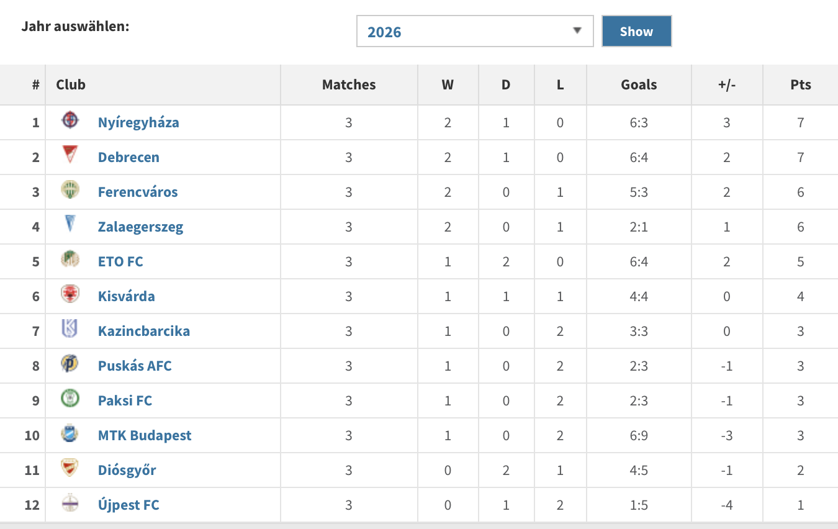The height and width of the screenshot is (529, 838).
Task: Open the year selection dropdown showing 2026
Action: [475, 32]
